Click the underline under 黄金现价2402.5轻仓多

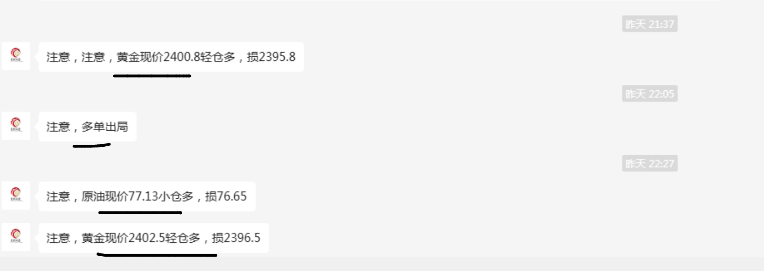tap(157, 255)
